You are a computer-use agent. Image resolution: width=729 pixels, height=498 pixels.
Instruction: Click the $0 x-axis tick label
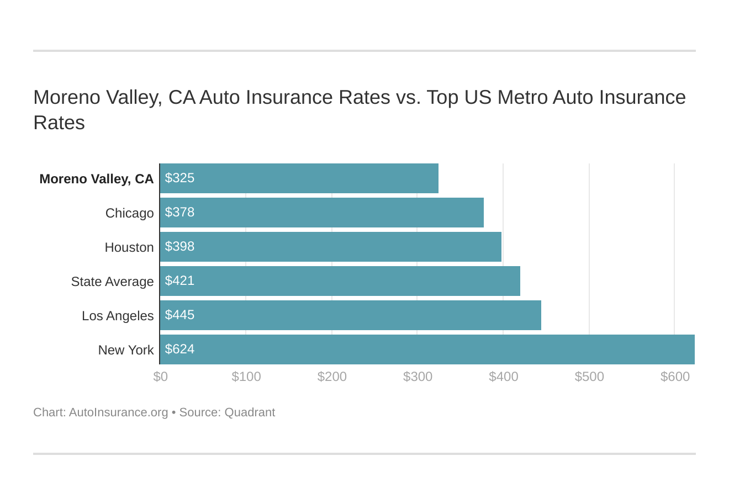(161, 377)
